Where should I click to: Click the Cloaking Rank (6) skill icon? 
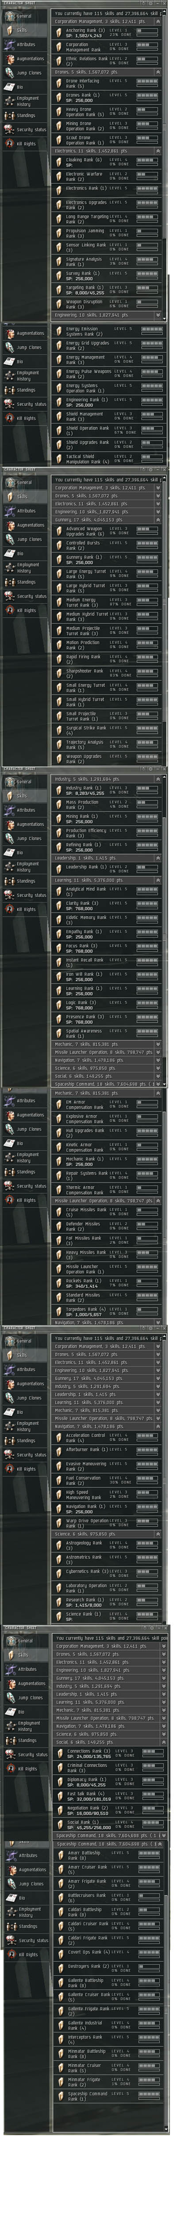pos(60,161)
